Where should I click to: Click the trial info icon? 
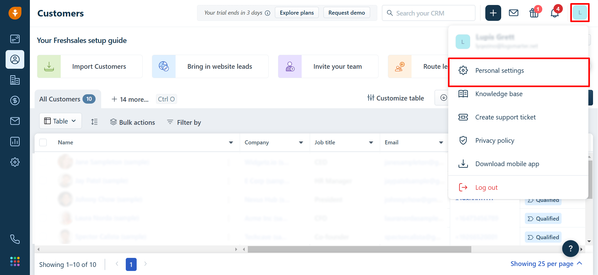click(x=268, y=13)
